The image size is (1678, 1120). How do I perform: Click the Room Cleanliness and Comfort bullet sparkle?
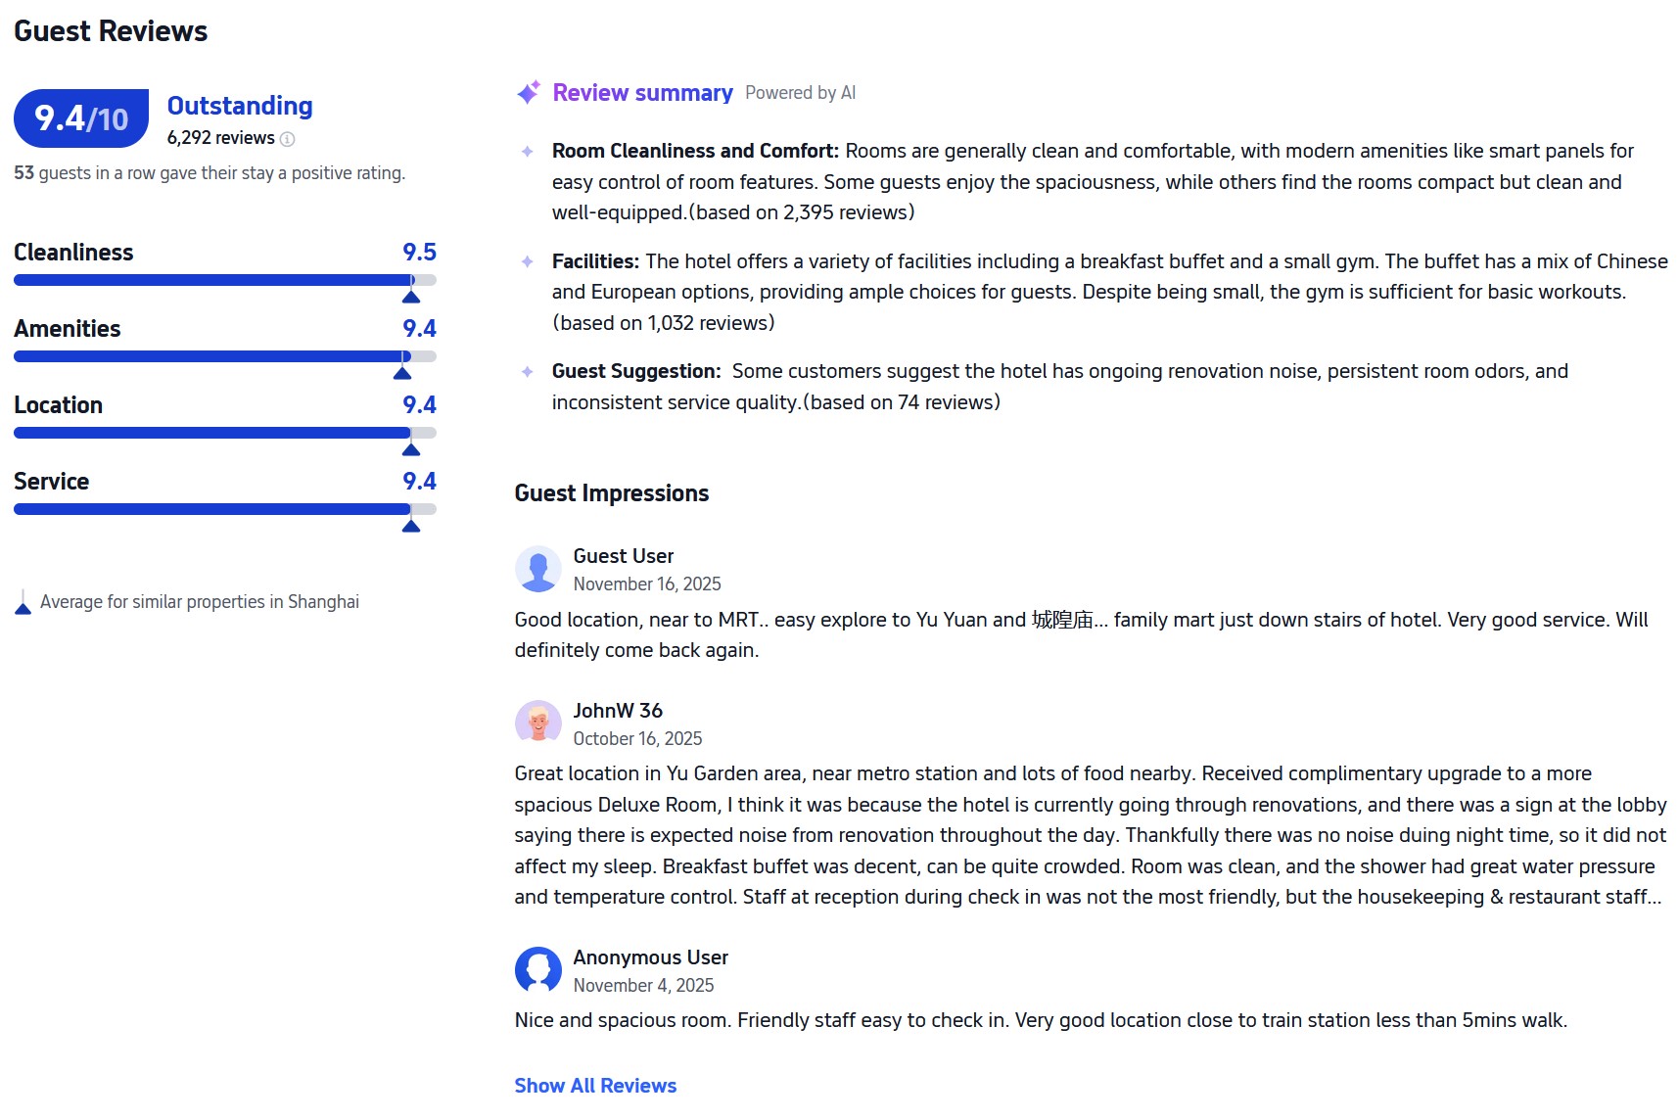click(528, 152)
